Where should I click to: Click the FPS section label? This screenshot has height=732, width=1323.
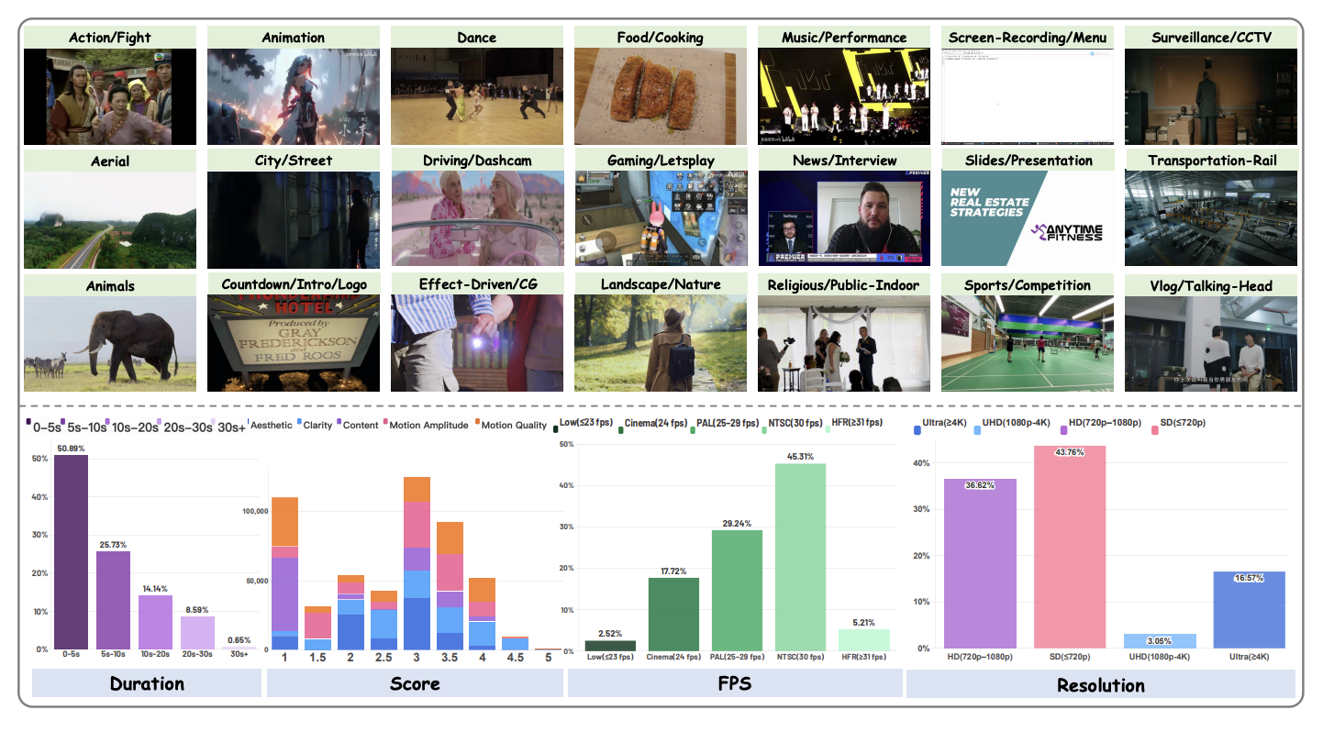[735, 683]
